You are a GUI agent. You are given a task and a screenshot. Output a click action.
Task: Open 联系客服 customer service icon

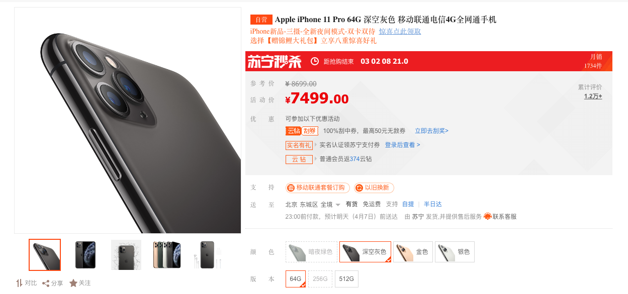tap(487, 216)
